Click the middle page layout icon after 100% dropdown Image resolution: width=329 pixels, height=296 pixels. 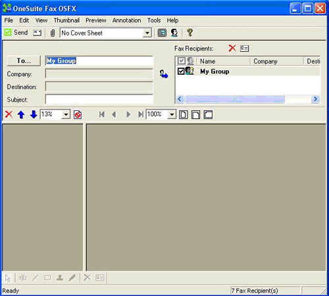coord(195,115)
